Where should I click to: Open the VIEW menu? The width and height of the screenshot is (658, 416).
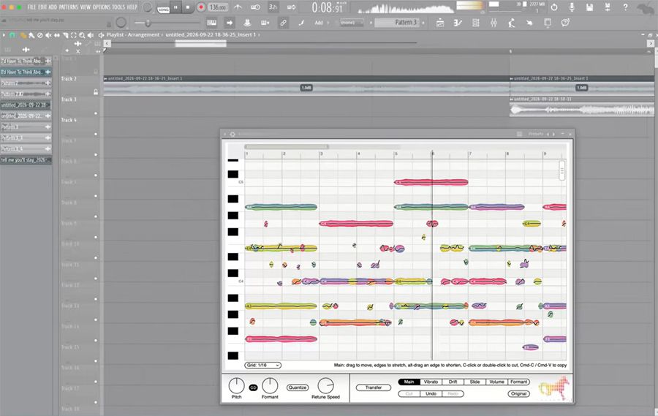coord(86,7)
